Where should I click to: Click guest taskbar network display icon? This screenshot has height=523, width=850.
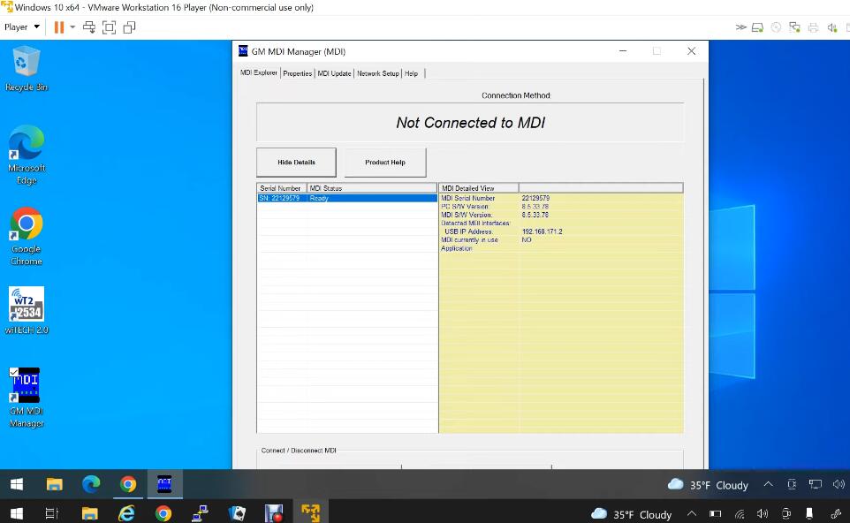click(815, 484)
